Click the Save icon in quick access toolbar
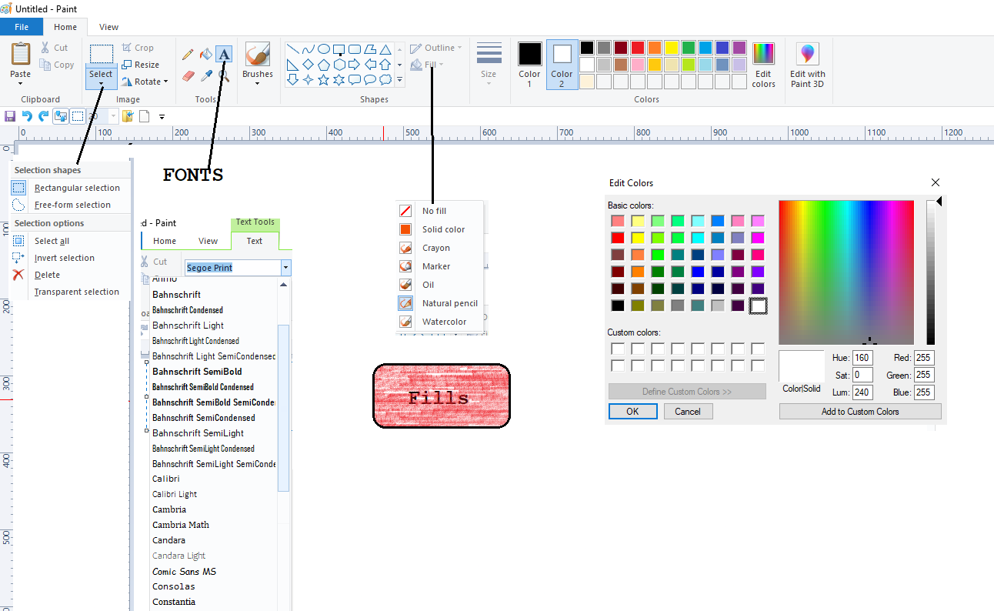The height and width of the screenshot is (611, 994). pyautogui.click(x=10, y=116)
